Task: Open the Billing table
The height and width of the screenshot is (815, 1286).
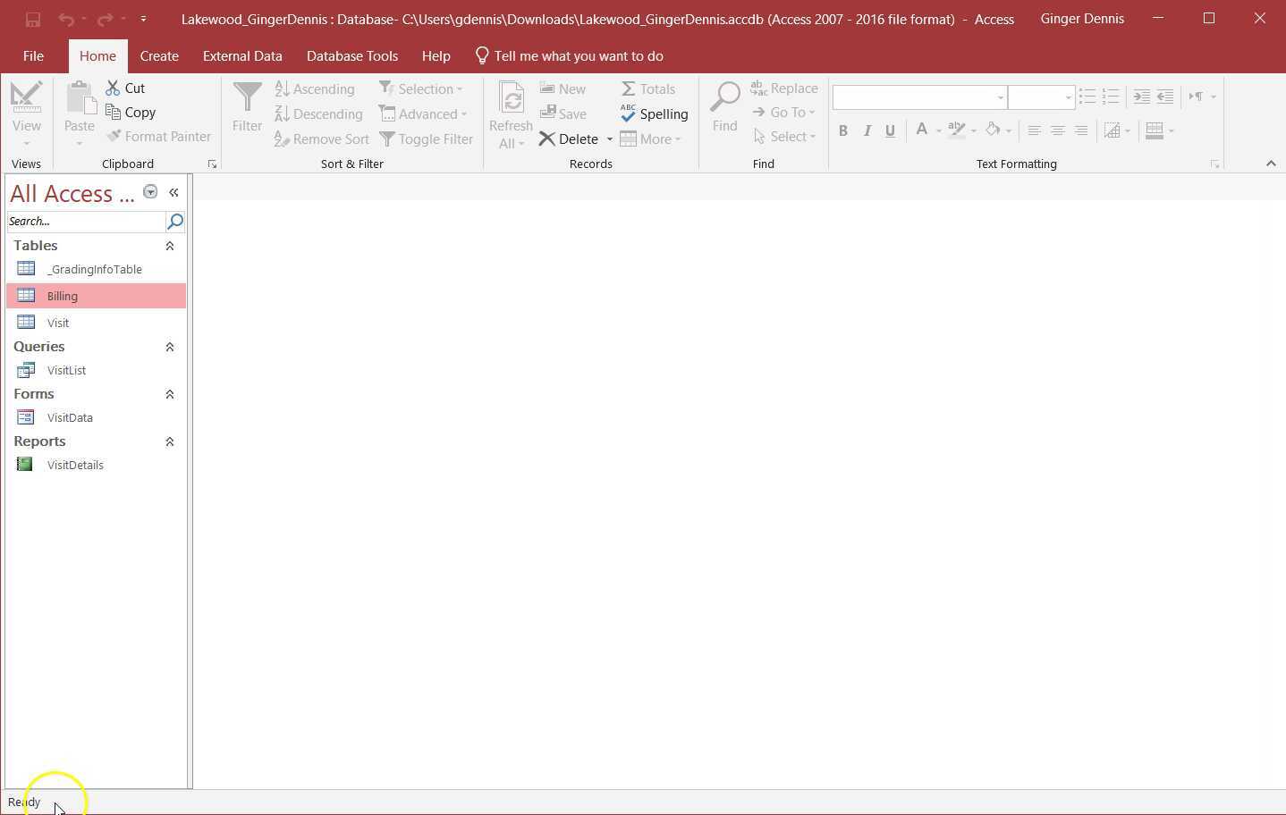Action: point(62,296)
